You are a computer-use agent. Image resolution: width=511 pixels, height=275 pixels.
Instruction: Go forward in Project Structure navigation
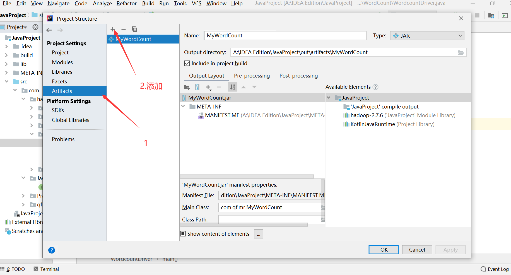[x=60, y=30]
